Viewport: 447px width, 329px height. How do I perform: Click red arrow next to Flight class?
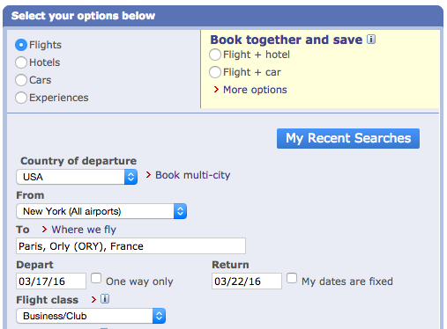click(x=93, y=299)
